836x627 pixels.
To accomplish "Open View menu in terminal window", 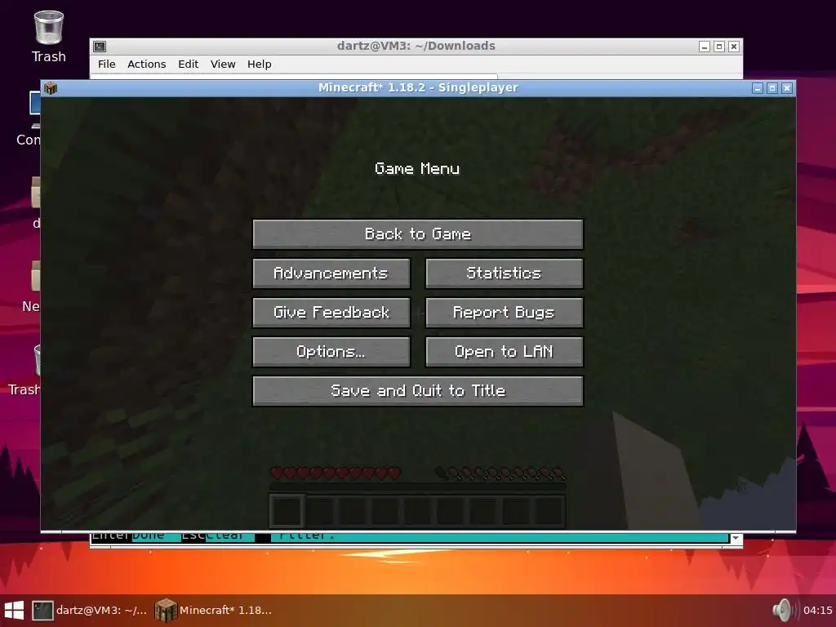I will click(223, 64).
